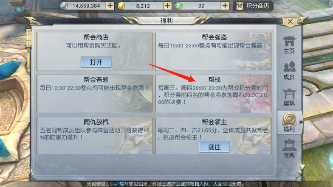Open the 积分商店 points shop
The height and width of the screenshot is (187, 333).
pyautogui.click(x=253, y=6)
